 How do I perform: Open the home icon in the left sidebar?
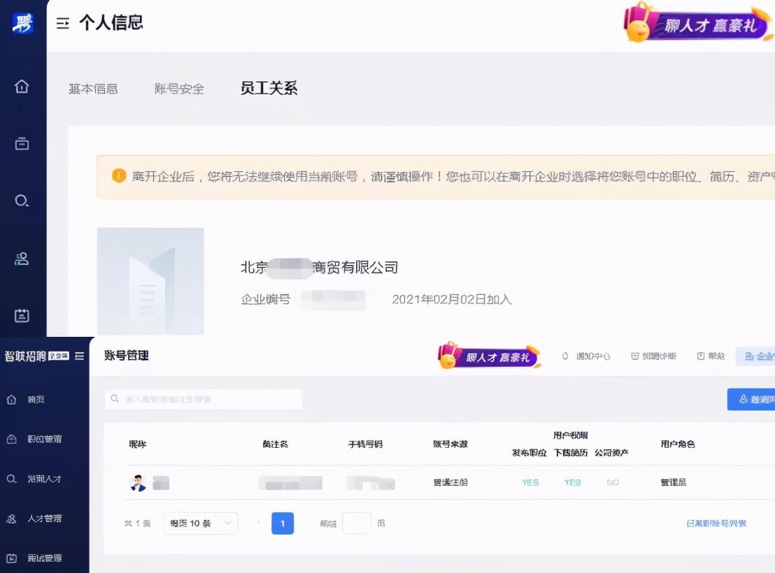tap(22, 86)
